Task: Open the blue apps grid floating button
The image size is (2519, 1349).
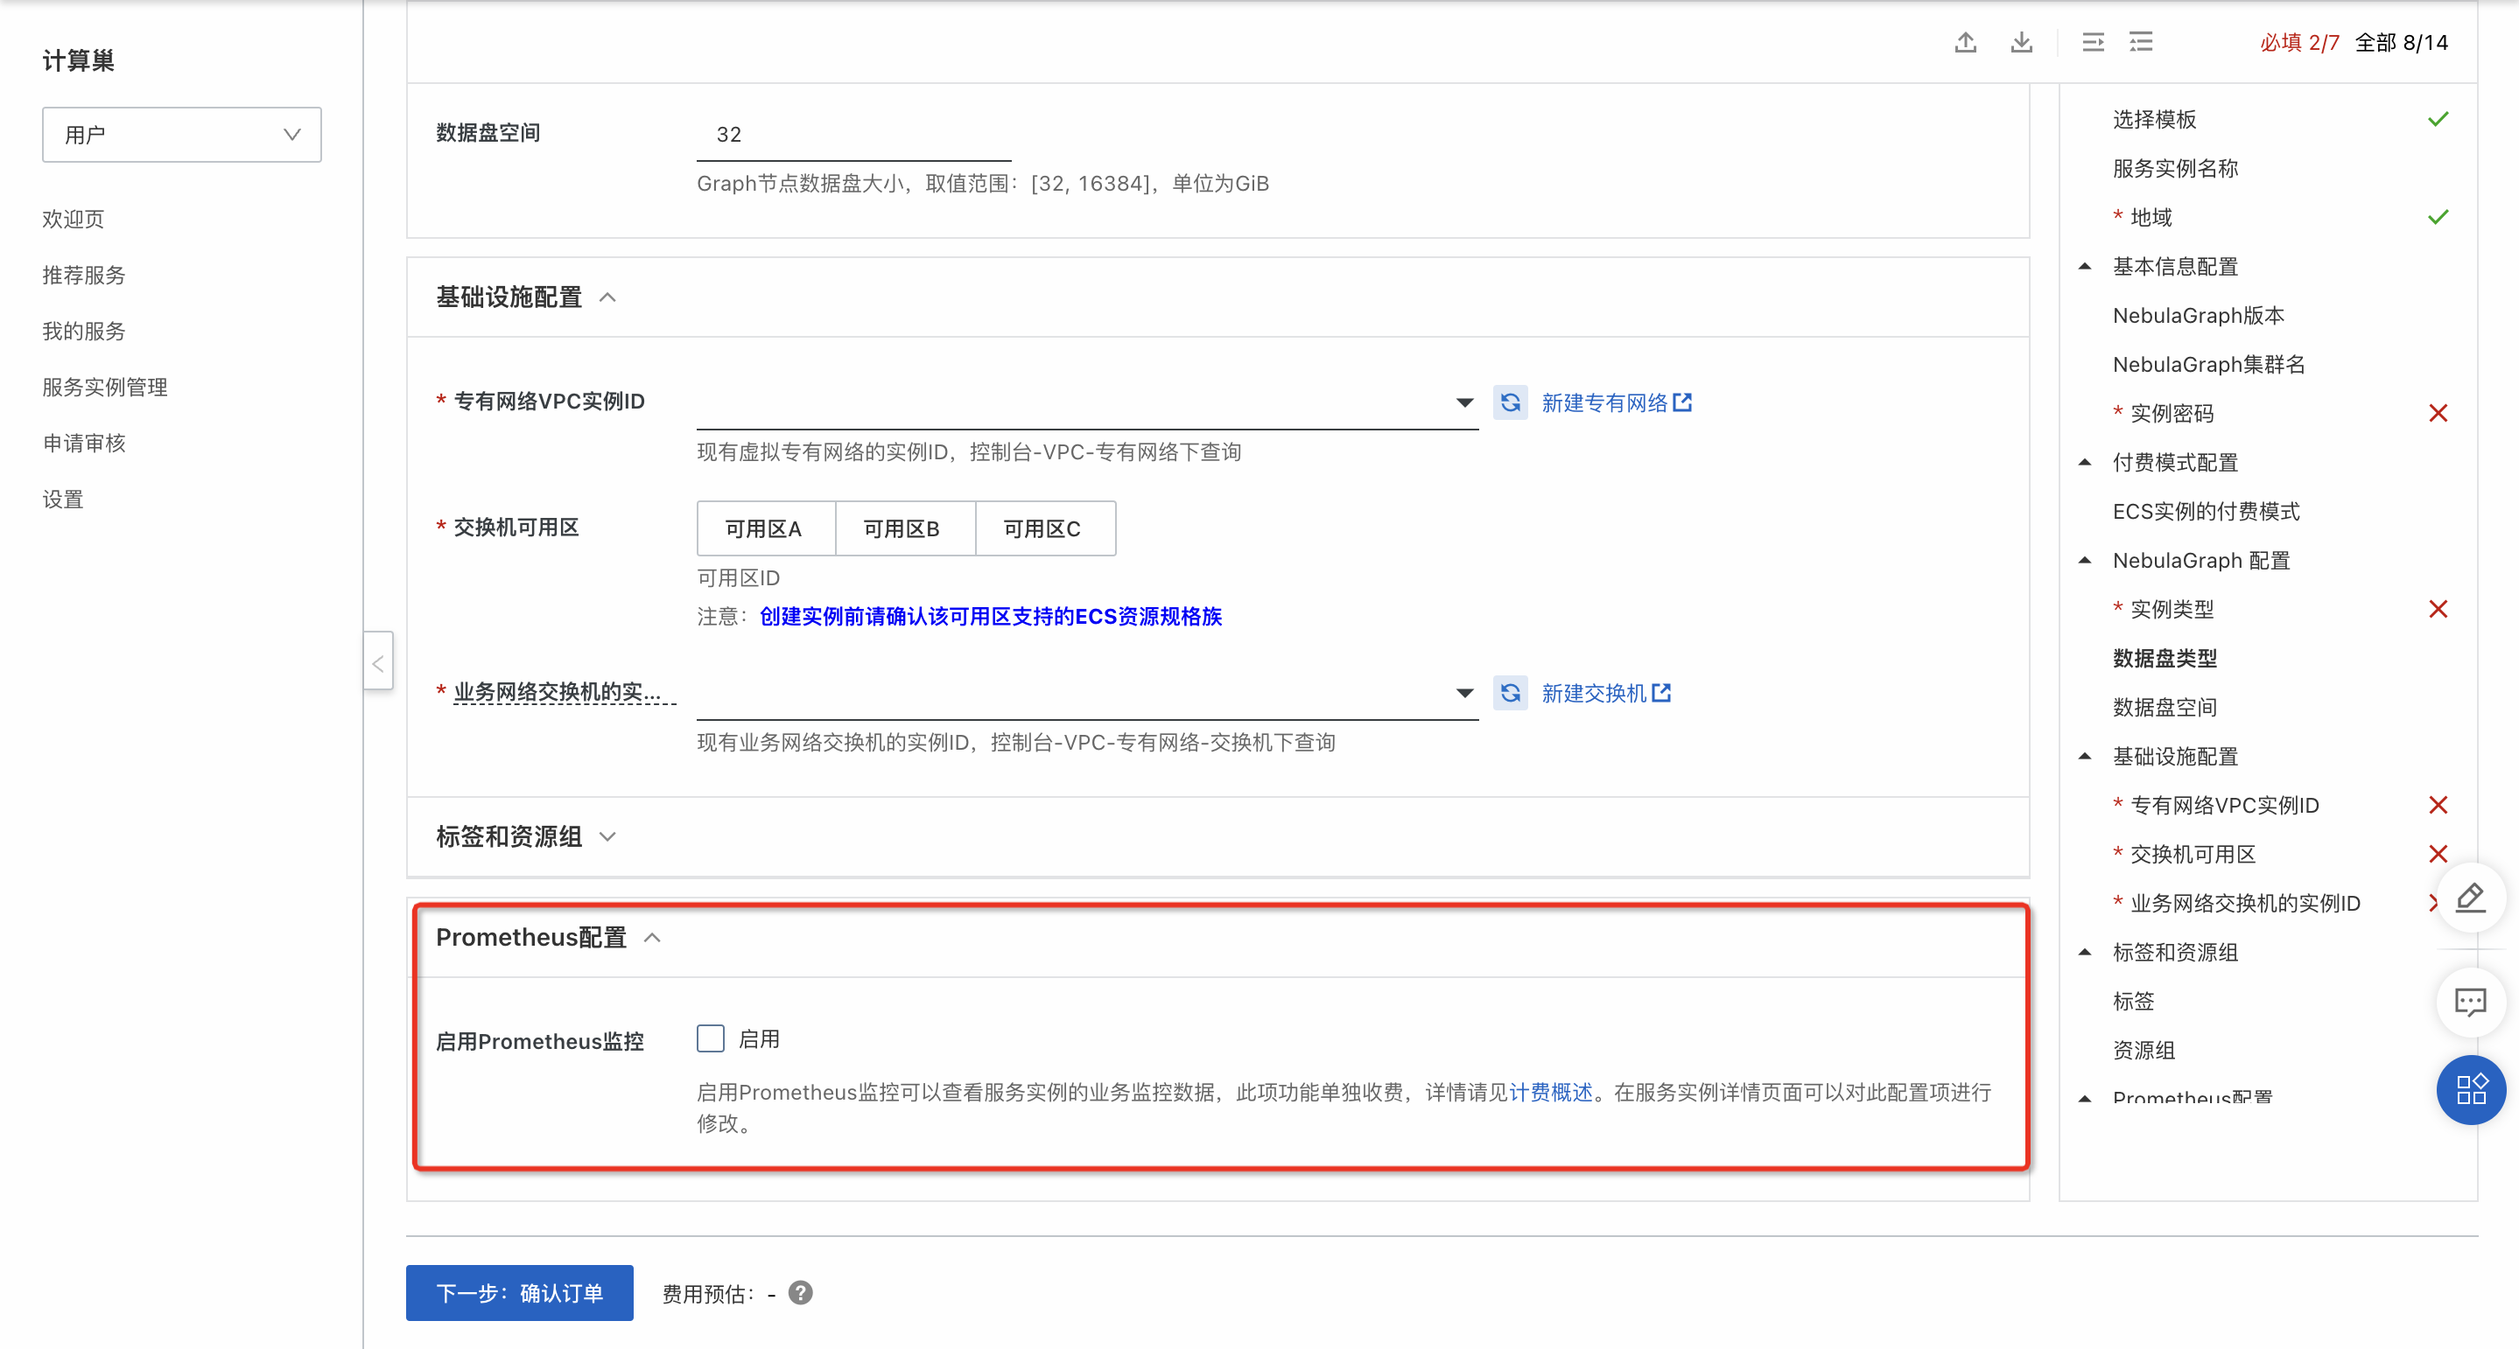Action: (2470, 1089)
